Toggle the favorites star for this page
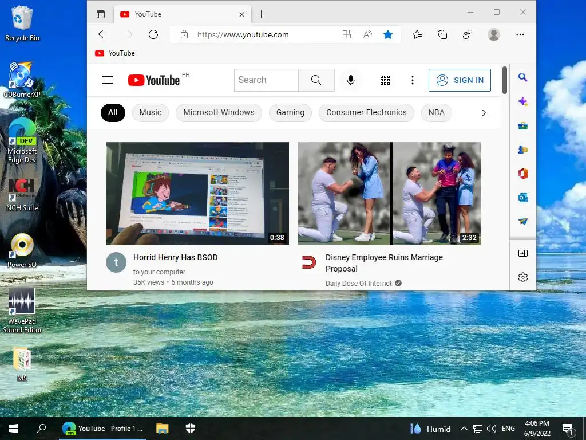586x440 pixels. 388,34
